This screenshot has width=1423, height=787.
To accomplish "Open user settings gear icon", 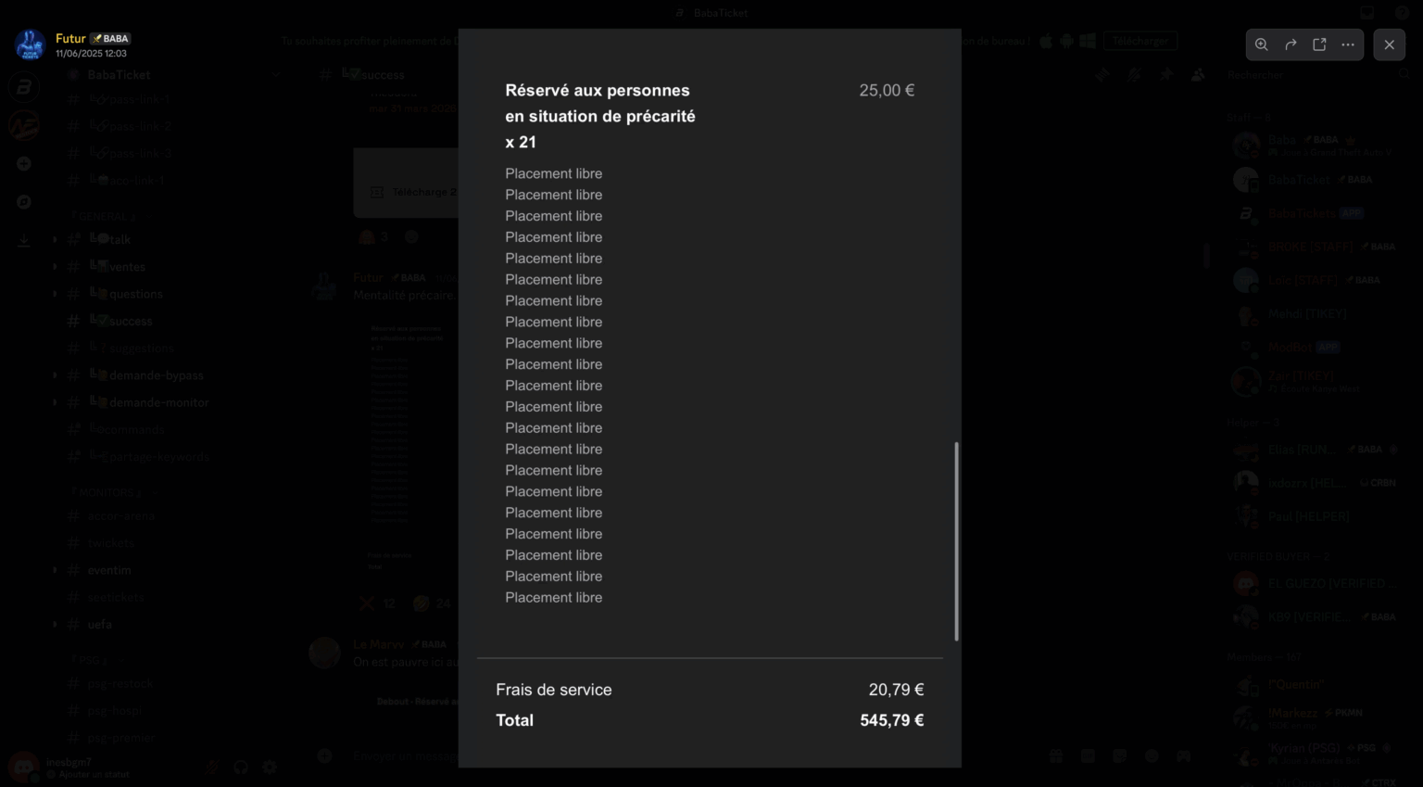I will 270,767.
